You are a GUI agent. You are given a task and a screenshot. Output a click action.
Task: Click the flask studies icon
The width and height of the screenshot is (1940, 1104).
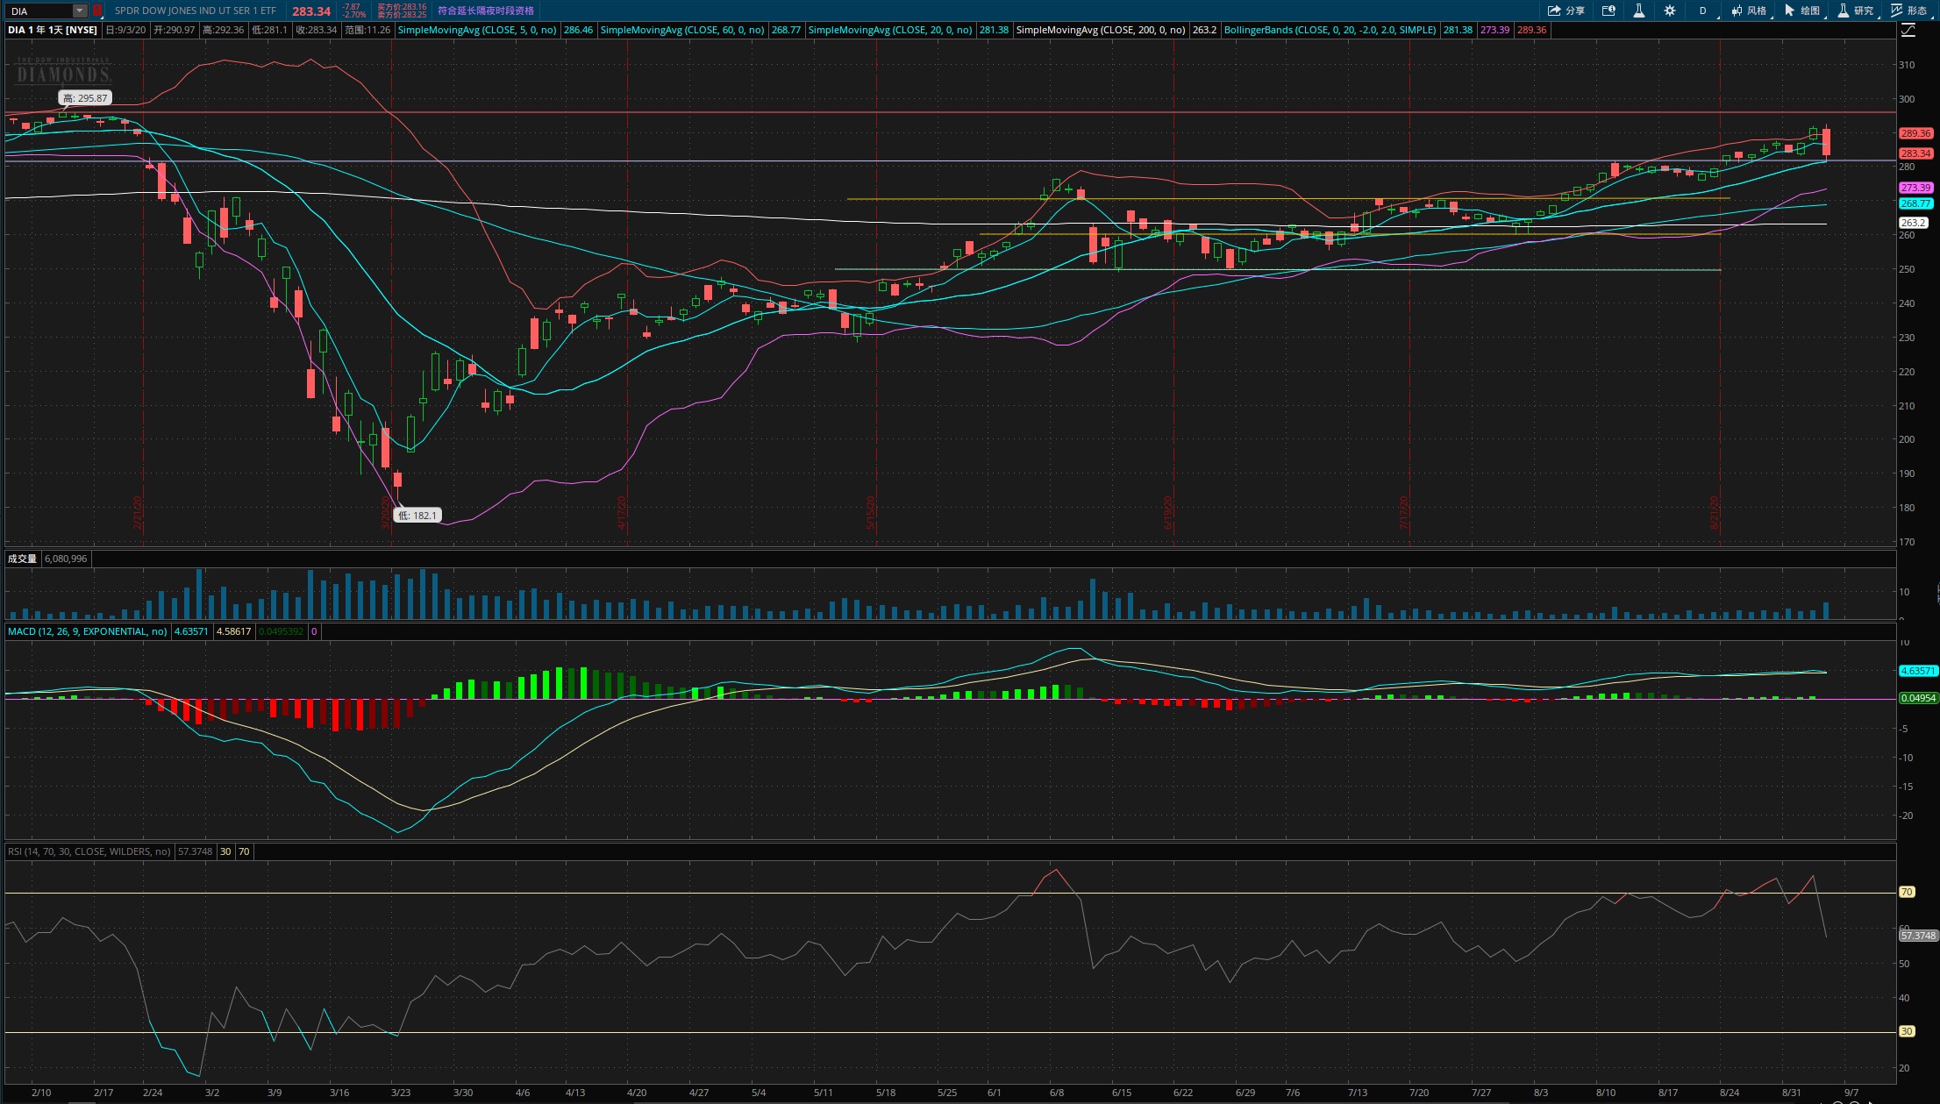click(1638, 11)
